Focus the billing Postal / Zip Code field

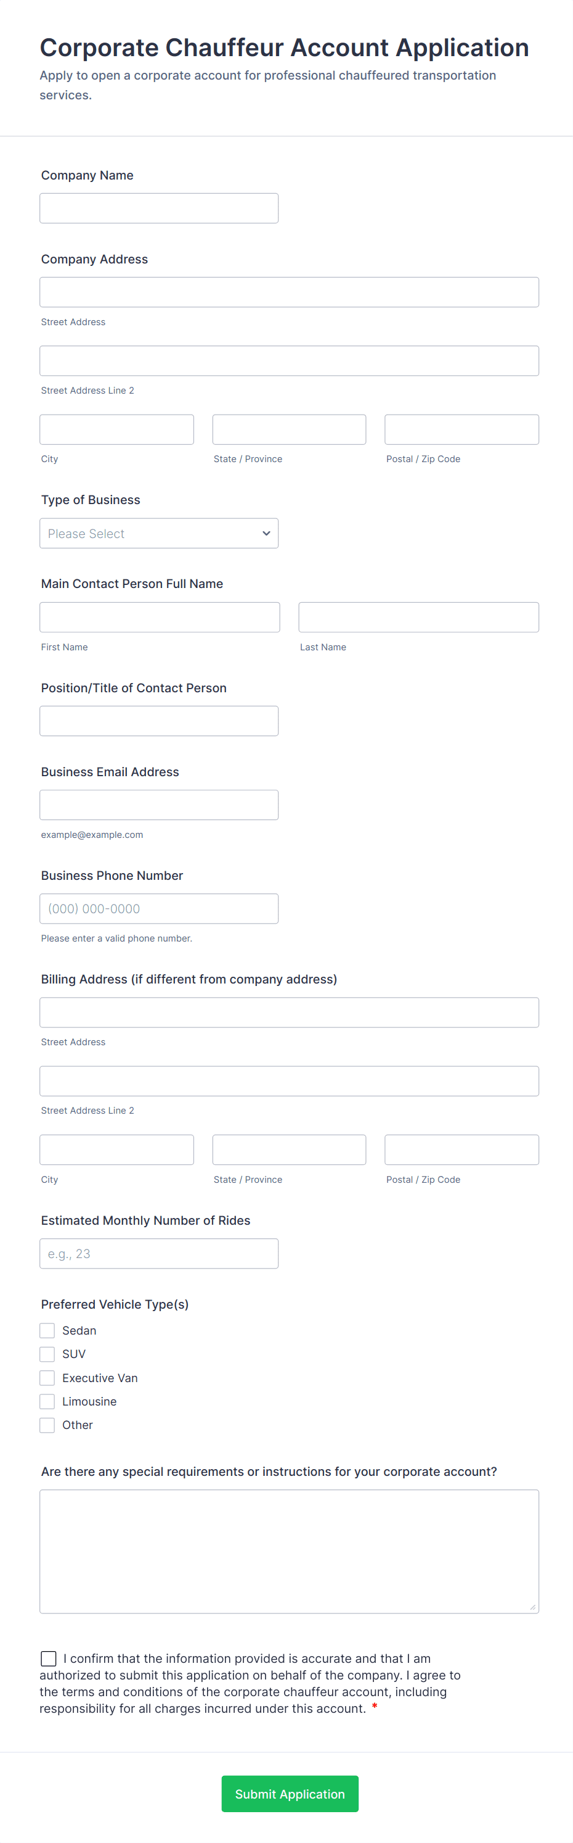point(461,1149)
